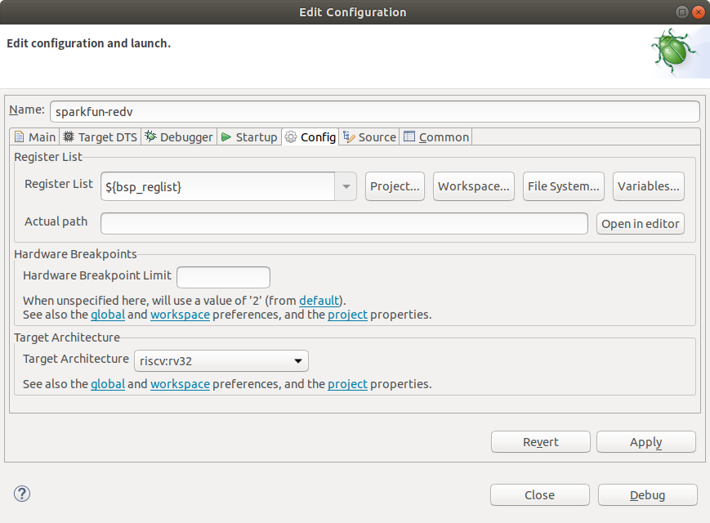Focus the Name field containing sparkfun-redv
710x523 pixels.
point(374,111)
